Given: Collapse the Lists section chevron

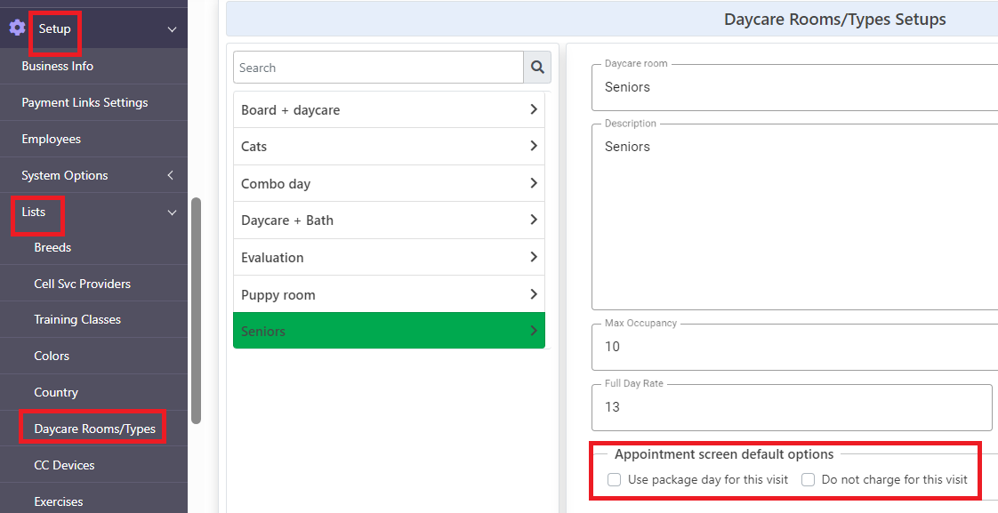Looking at the screenshot, I should [172, 212].
